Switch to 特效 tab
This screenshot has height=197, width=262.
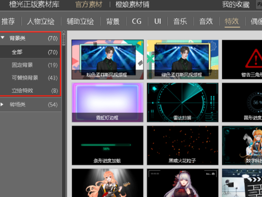232,21
